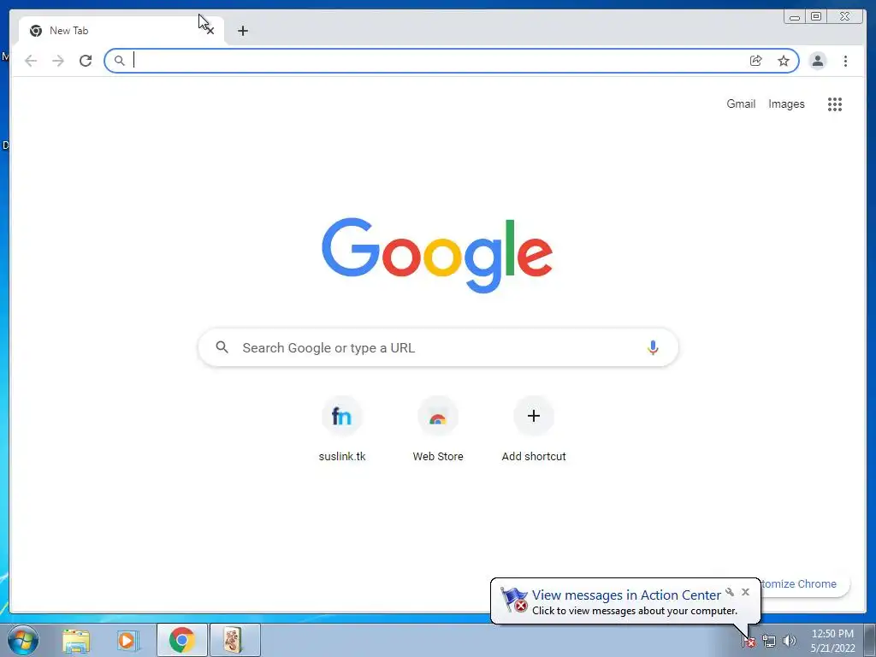
Task: Open the Gmail link
Action: pos(741,104)
